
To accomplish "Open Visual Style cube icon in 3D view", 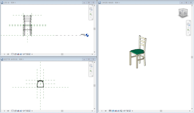I will click(x=113, y=111).
